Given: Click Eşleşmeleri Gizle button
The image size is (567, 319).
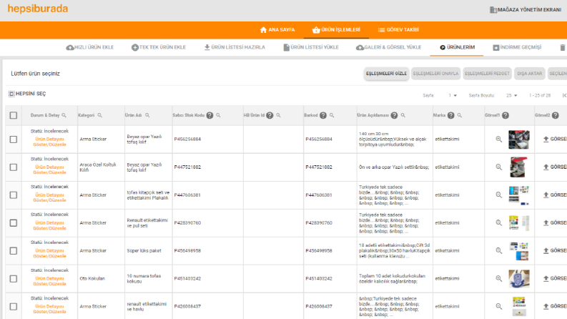Looking at the screenshot, I should point(386,74).
